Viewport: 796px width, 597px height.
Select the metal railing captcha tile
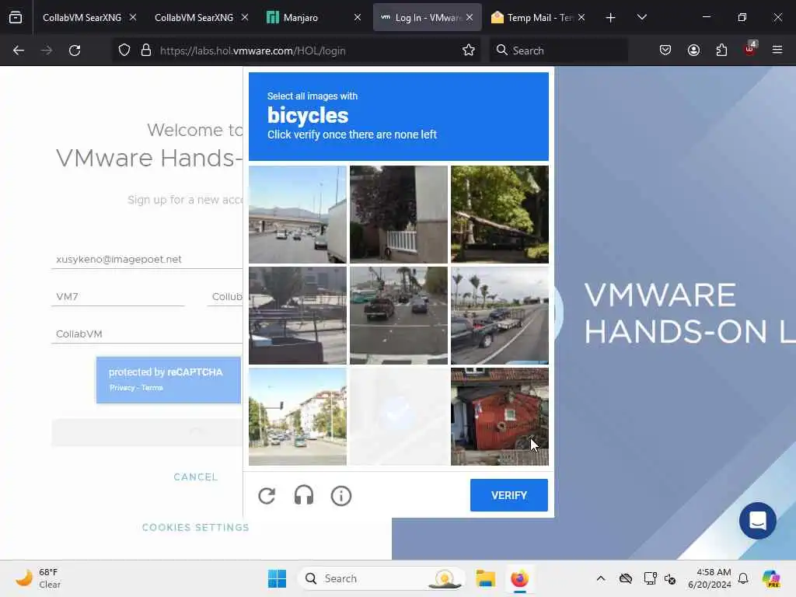298,316
